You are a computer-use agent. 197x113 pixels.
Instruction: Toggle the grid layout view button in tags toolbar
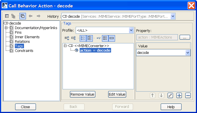tap(105, 38)
